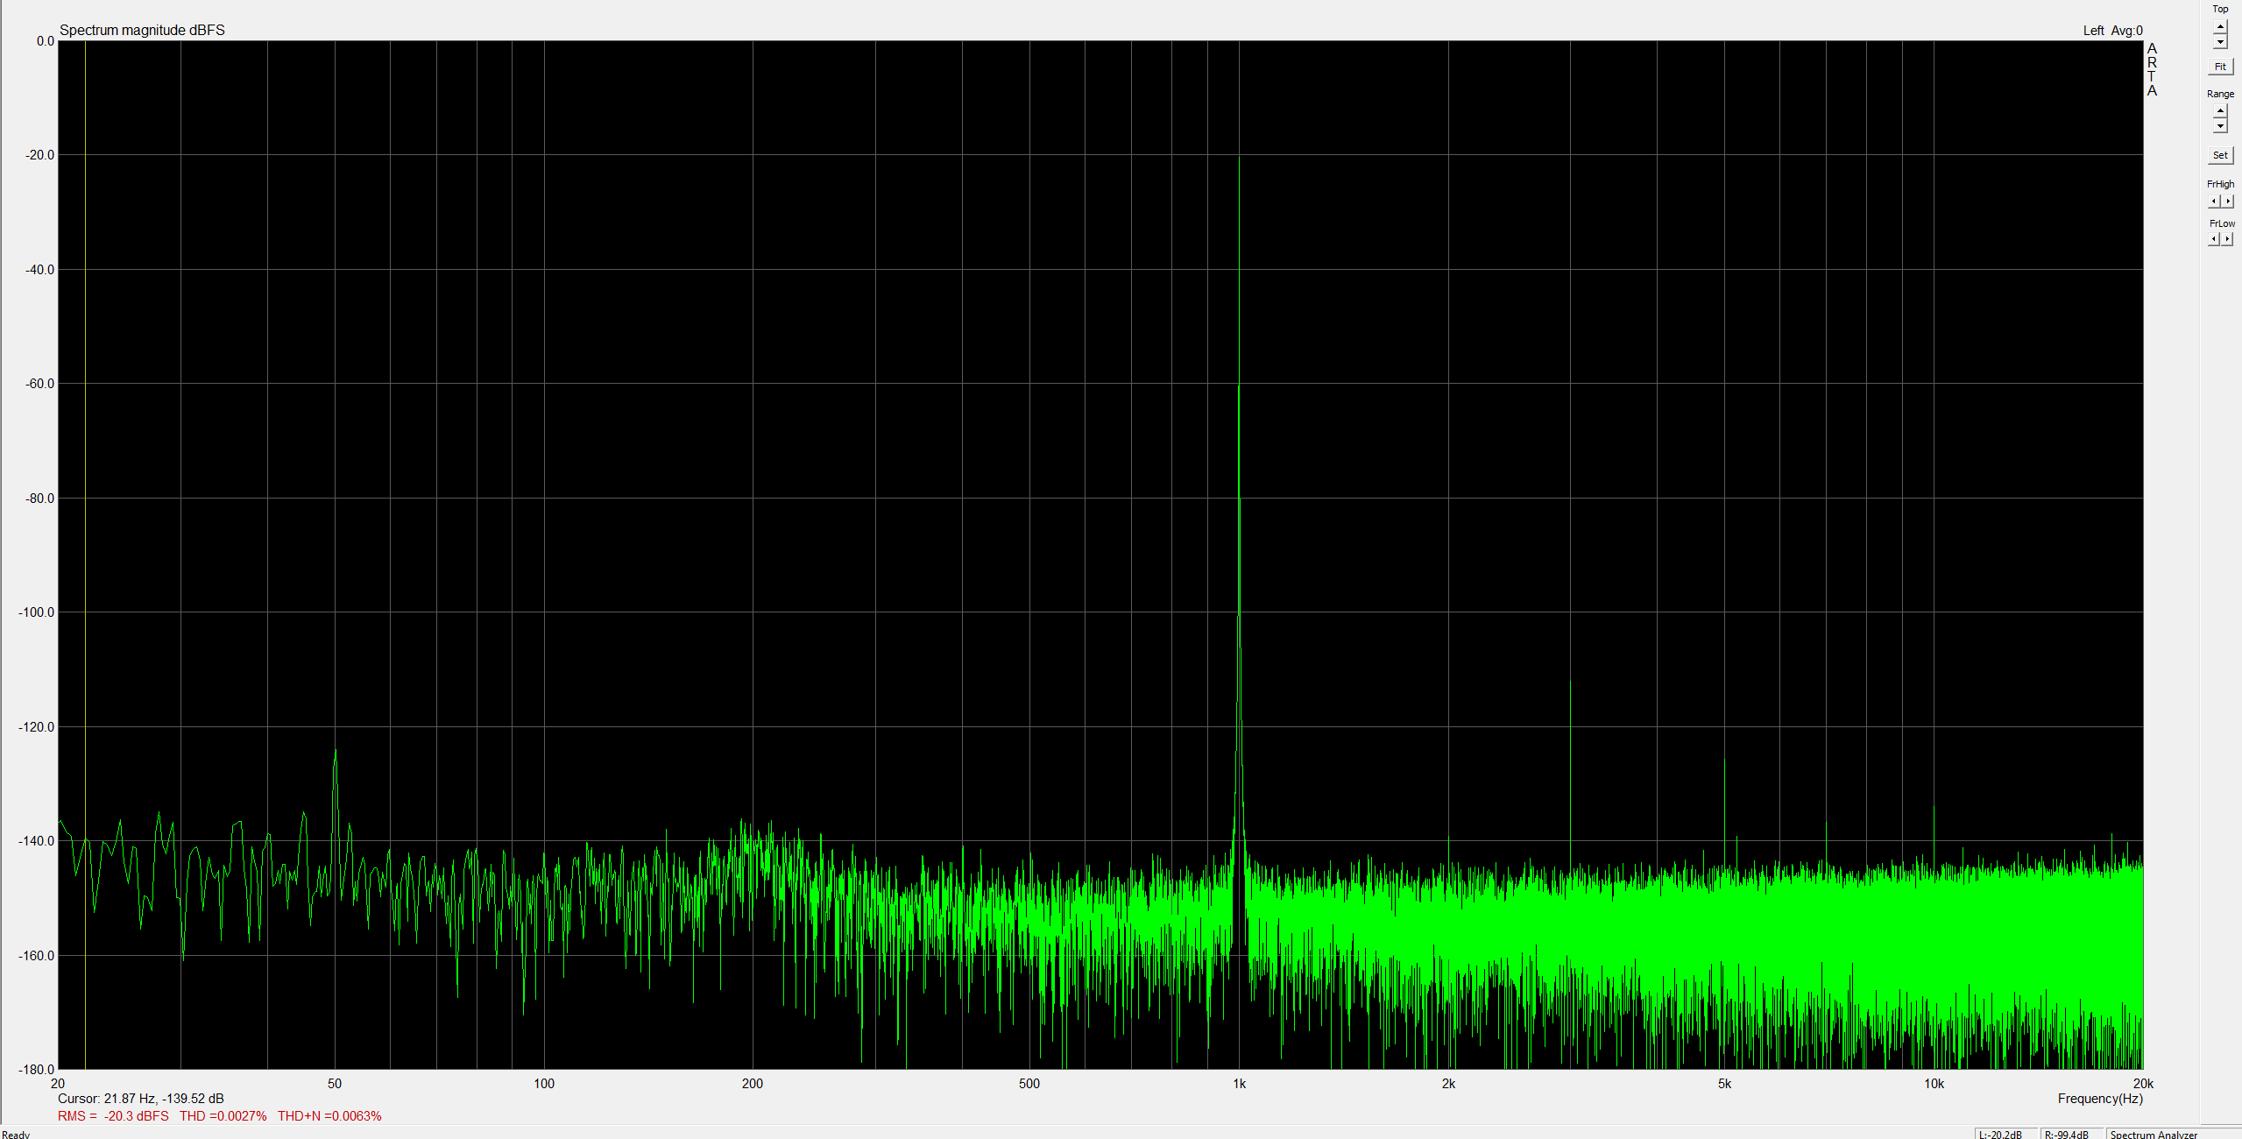This screenshot has height=1139, width=2242.
Task: Click the "-140.0" y-axis label
Action: [36, 841]
